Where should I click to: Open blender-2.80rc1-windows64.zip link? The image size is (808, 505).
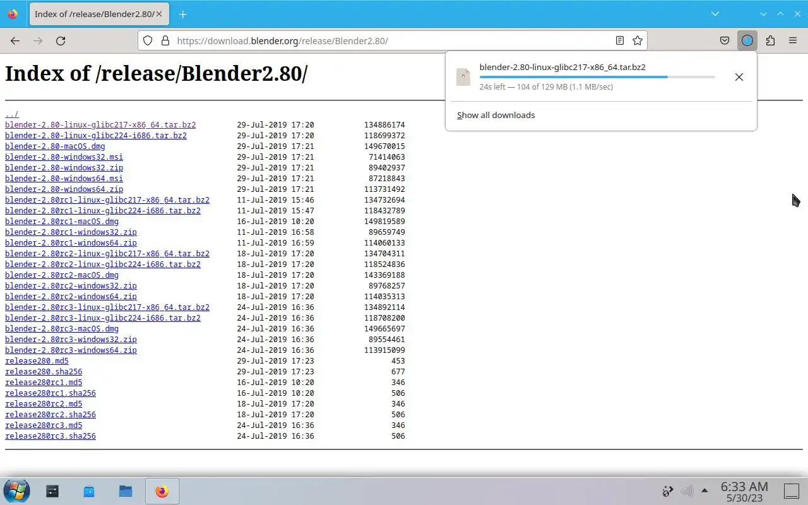tap(71, 243)
